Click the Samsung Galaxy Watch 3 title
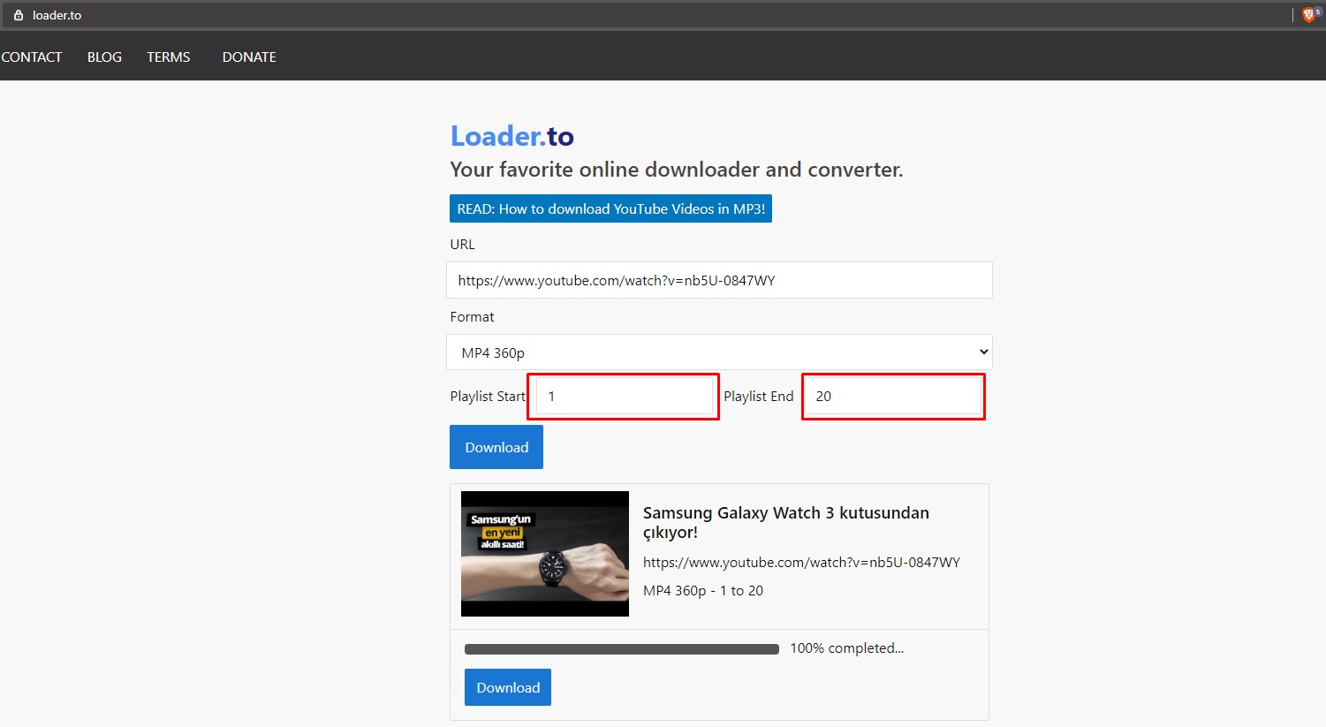Image resolution: width=1326 pixels, height=727 pixels. [x=785, y=522]
